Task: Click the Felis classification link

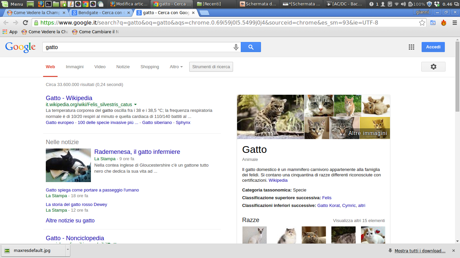Action: [x=327, y=198]
